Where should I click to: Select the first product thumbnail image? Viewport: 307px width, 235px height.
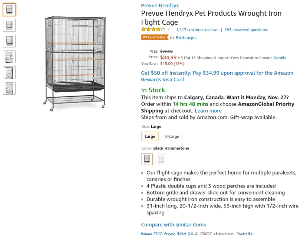(x=9, y=10)
